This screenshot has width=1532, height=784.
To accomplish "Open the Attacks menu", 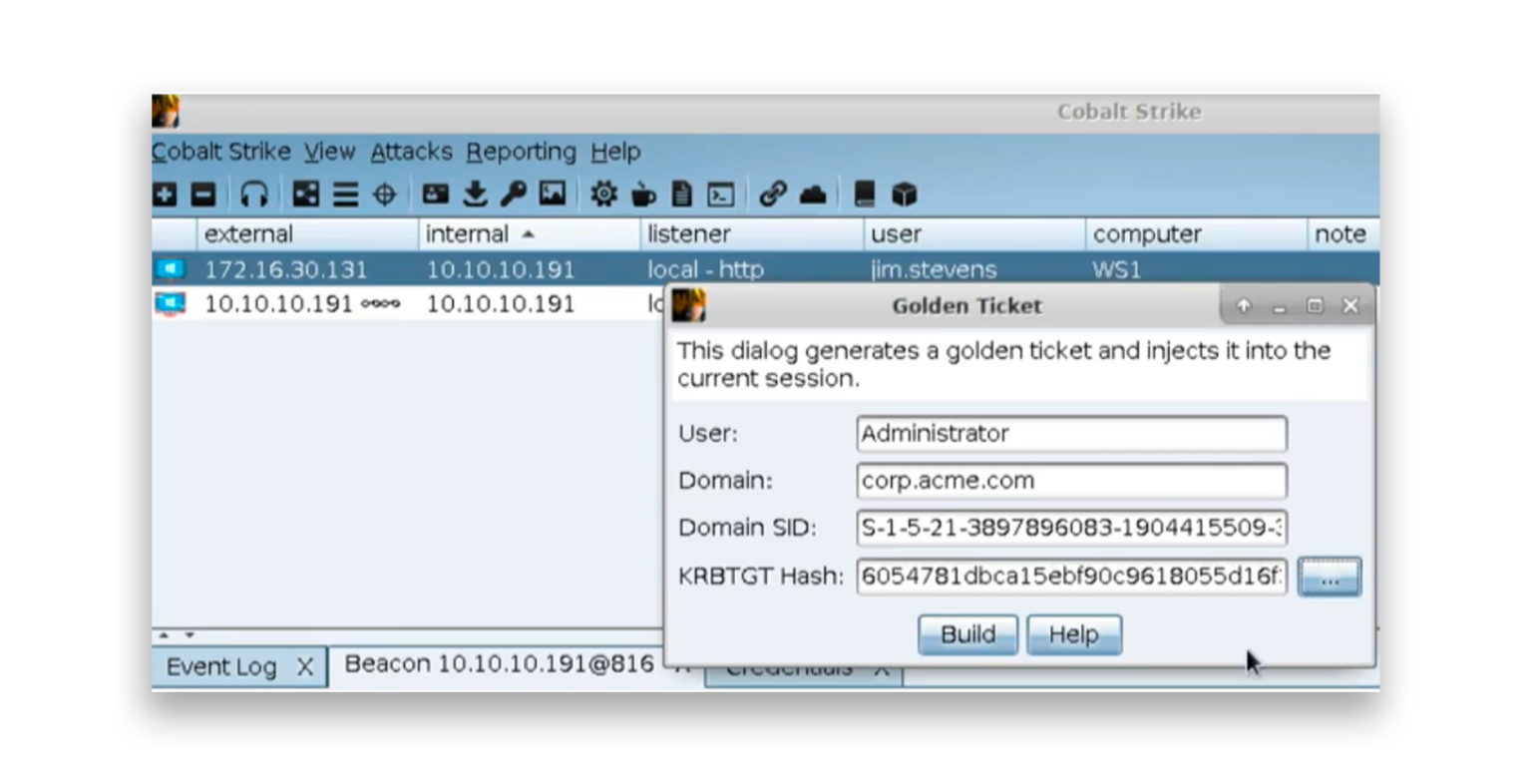I will coord(410,152).
